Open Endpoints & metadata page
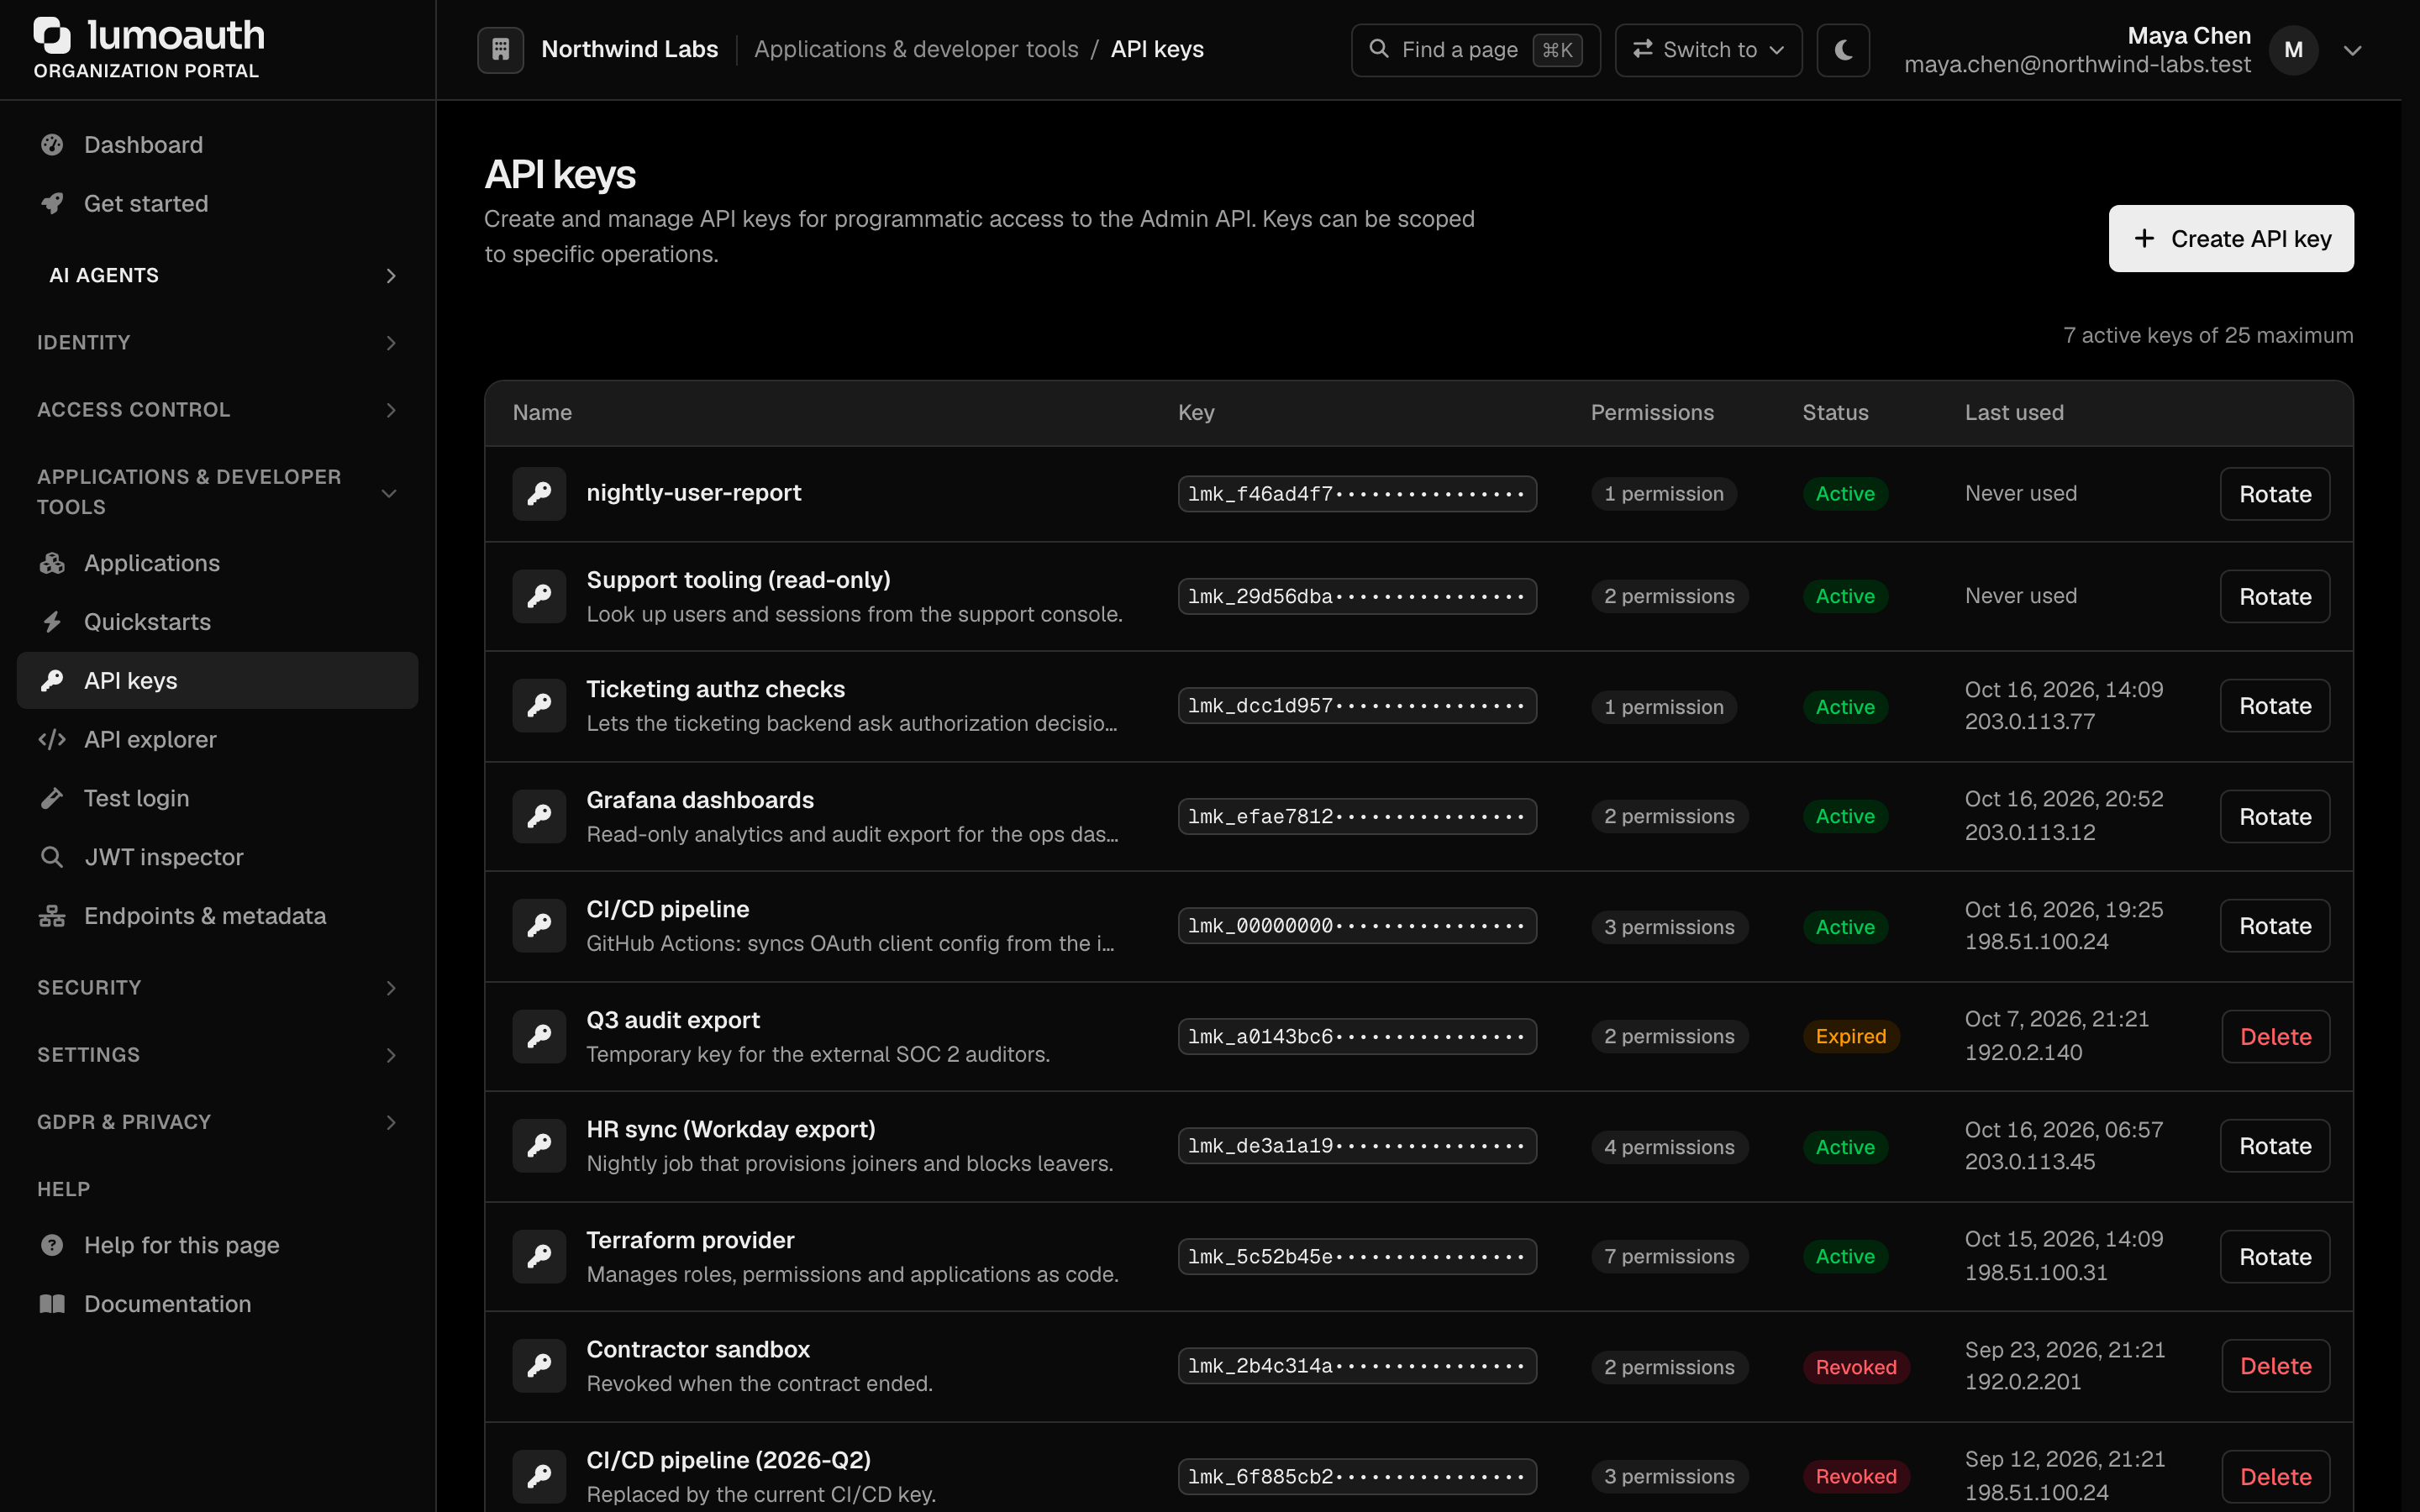 tap(218, 916)
